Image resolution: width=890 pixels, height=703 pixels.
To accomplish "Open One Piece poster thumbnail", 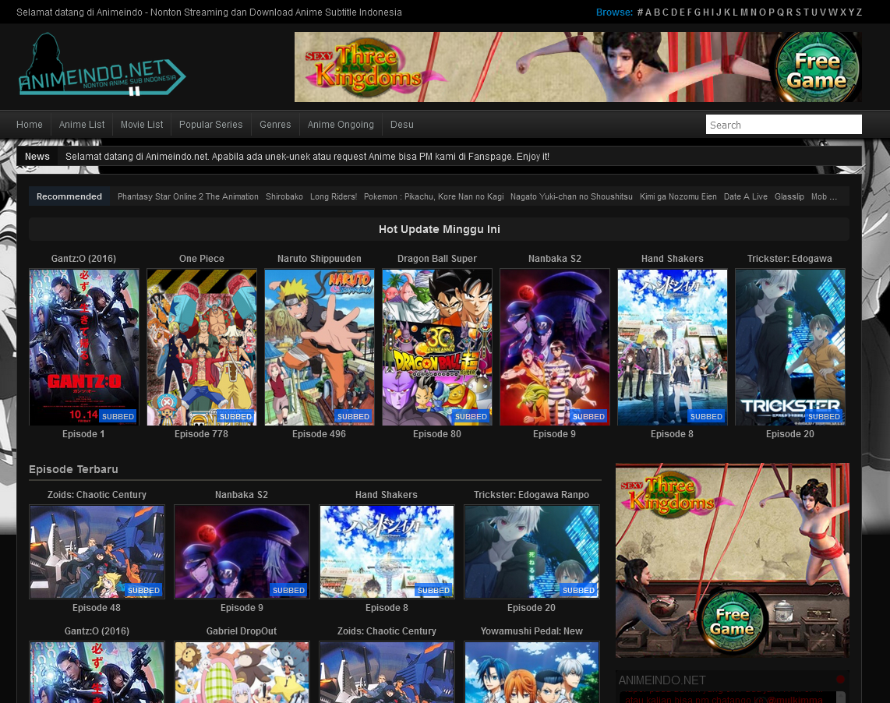I will click(202, 347).
